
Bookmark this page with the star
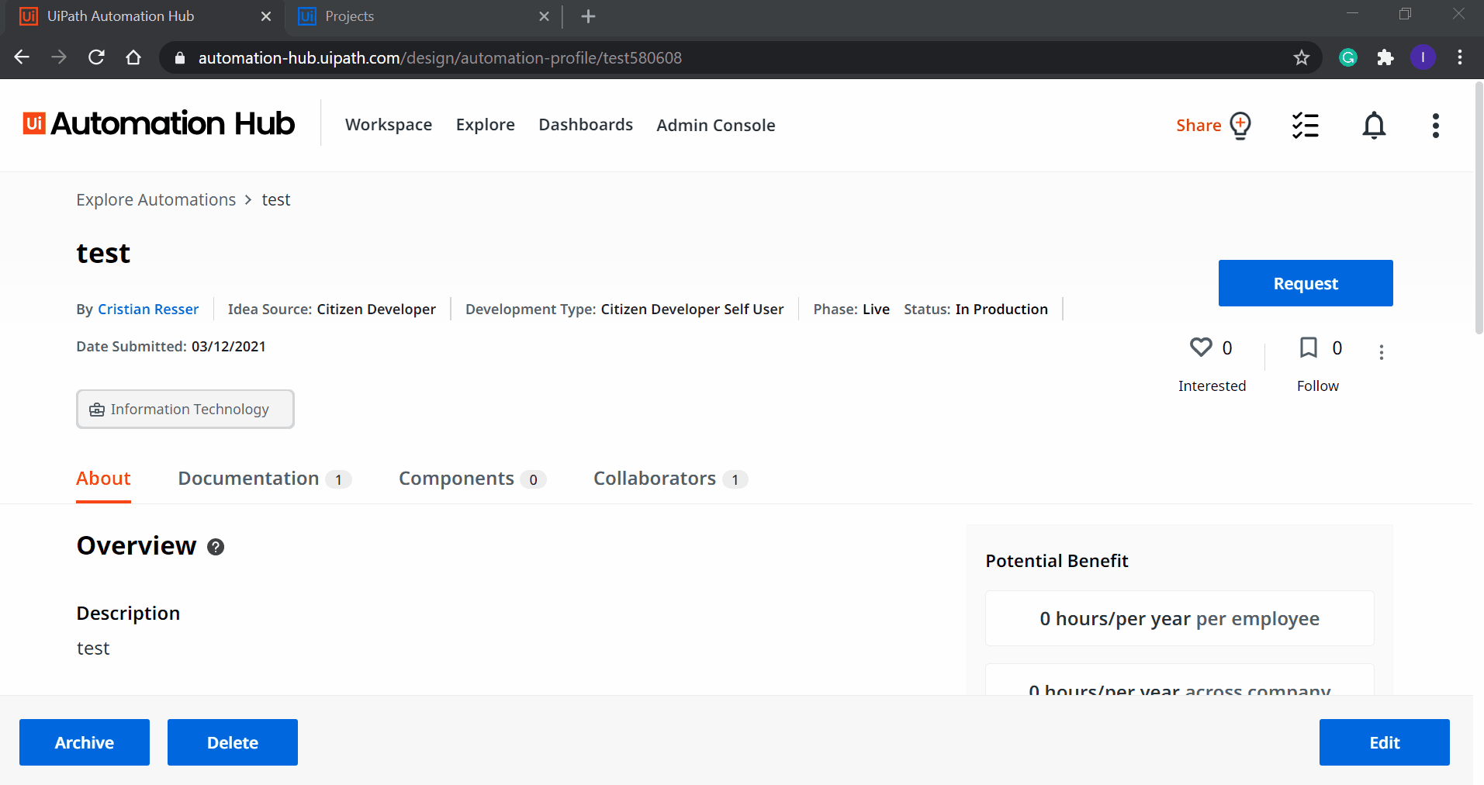[1302, 57]
